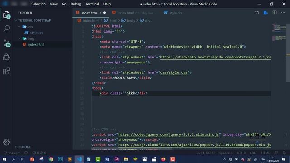Open the Search view in activity bar
This screenshot has height=163, width=290.
[x=6, y=29]
